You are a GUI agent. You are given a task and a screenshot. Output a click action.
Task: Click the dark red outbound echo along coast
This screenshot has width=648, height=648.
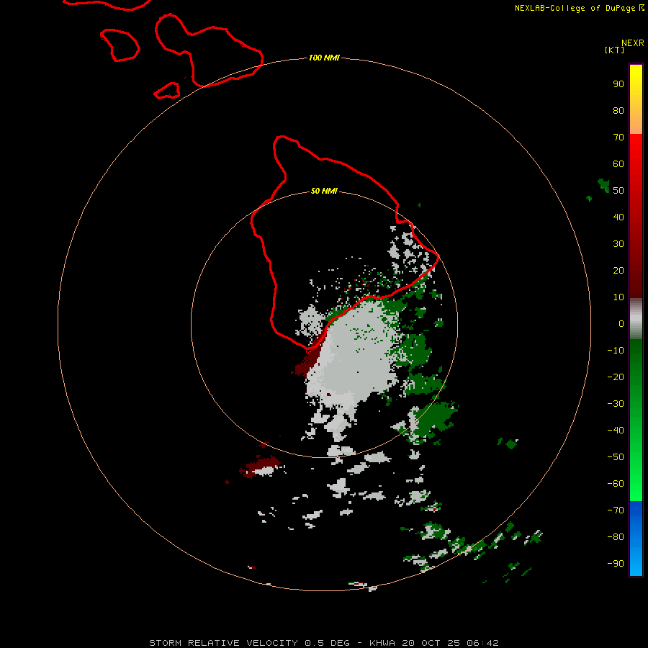click(x=309, y=356)
